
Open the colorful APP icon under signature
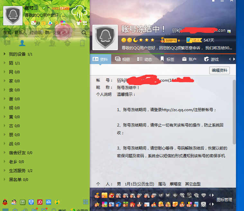[x=63, y=23]
